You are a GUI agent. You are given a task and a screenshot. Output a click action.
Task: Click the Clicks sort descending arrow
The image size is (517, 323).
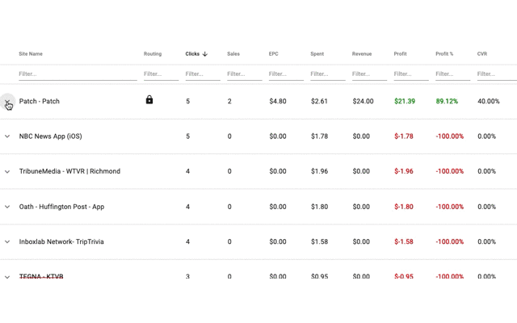tap(204, 54)
